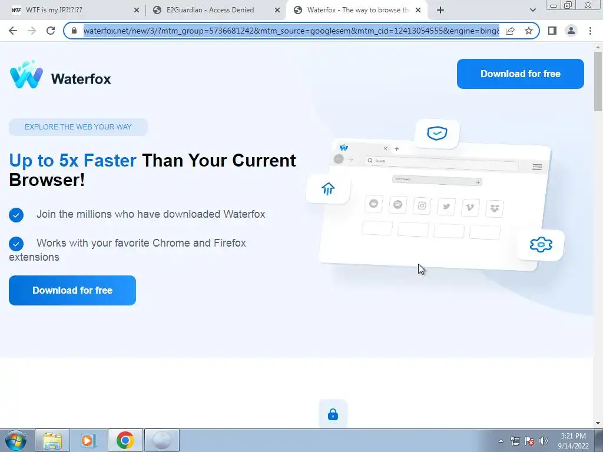Select the Waterfox tab

pos(357,10)
